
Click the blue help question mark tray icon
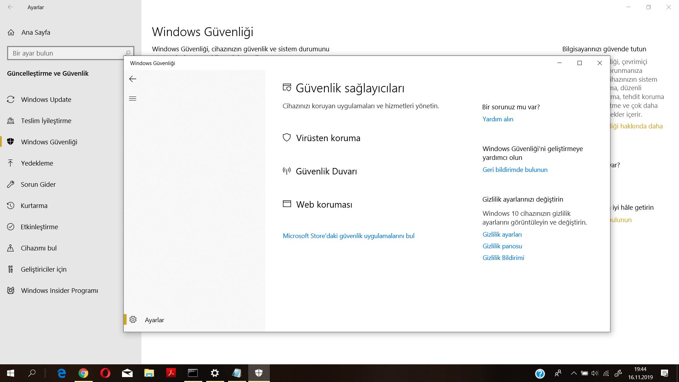coord(540,374)
